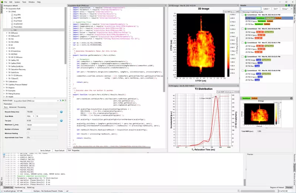Close the 2D FSE Image panel

click(x=237, y=6)
